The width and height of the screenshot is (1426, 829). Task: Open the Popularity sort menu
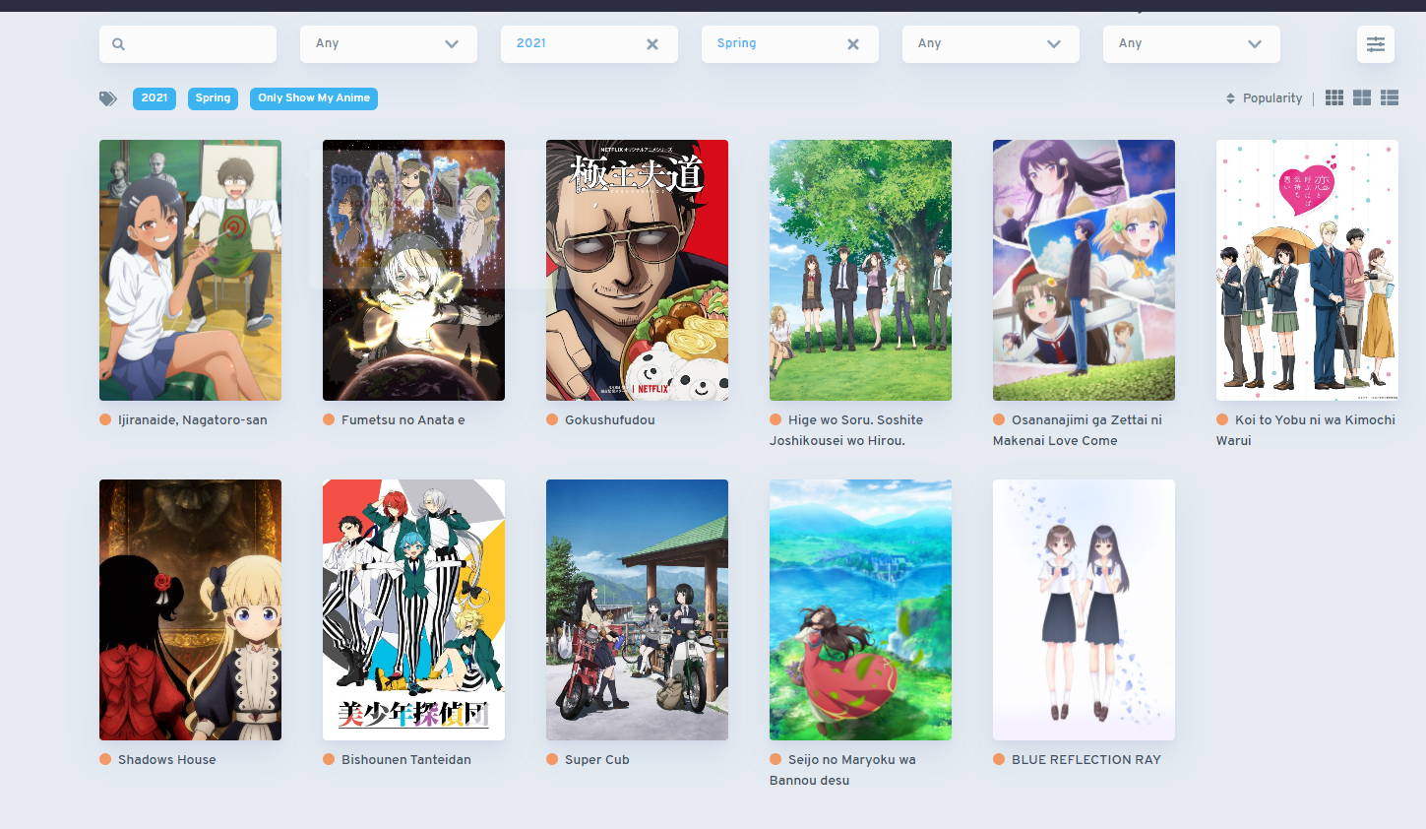(x=1264, y=98)
